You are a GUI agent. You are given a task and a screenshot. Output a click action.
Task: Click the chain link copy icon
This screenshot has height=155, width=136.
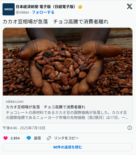coord(49,138)
